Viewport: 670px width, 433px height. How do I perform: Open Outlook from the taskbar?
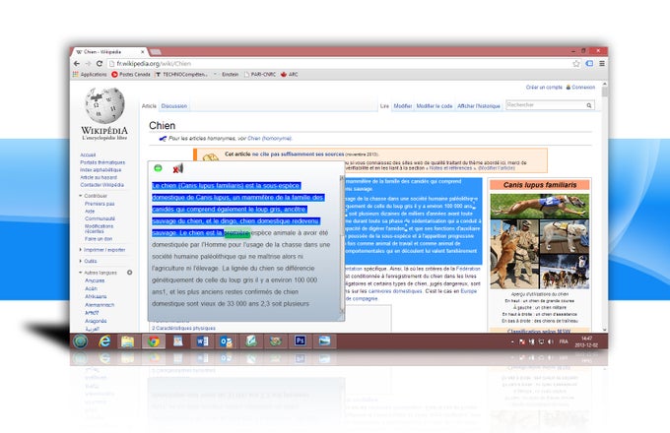tap(226, 341)
